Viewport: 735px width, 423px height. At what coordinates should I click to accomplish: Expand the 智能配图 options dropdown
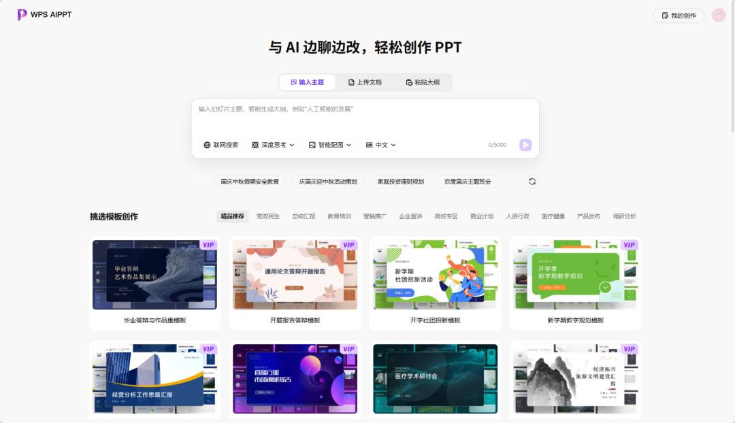click(349, 145)
